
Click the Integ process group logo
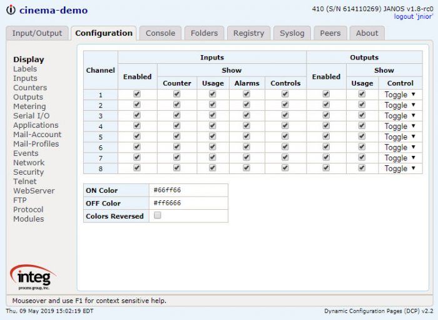(x=34, y=277)
